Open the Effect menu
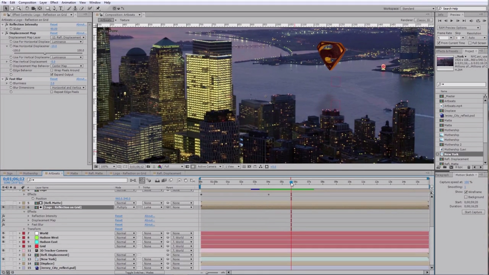Image resolution: width=489 pixels, height=275 pixels. [54, 3]
